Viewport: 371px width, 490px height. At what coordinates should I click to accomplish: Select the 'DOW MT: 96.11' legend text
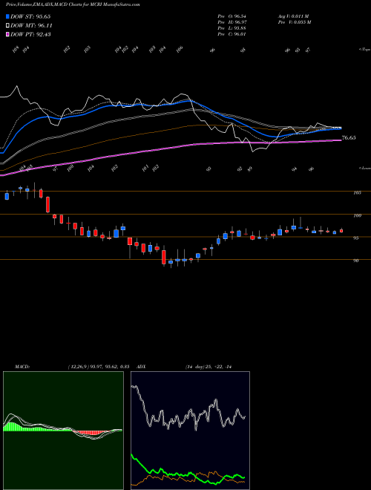coord(32,26)
